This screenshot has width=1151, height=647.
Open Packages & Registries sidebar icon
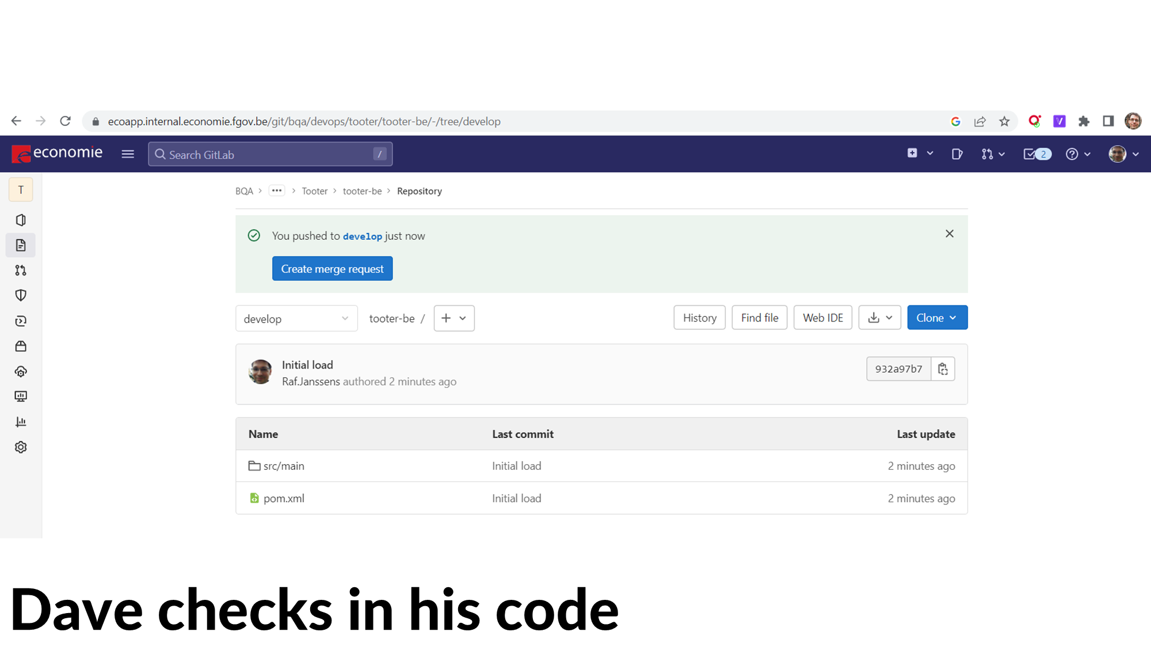click(x=21, y=346)
